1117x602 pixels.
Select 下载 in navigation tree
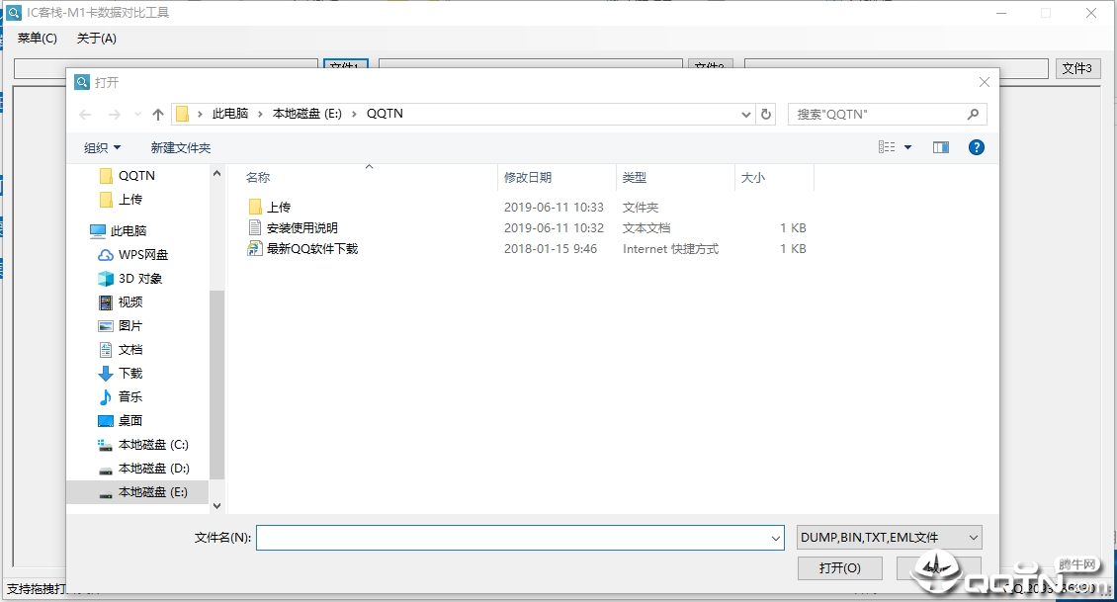coord(130,374)
